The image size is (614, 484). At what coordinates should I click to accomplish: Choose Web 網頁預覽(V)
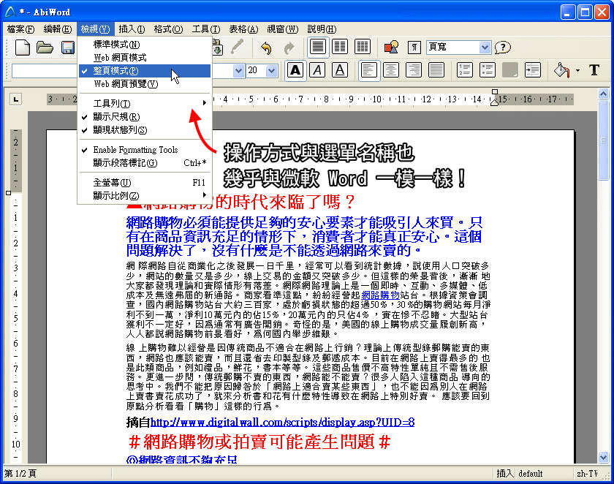point(145,84)
